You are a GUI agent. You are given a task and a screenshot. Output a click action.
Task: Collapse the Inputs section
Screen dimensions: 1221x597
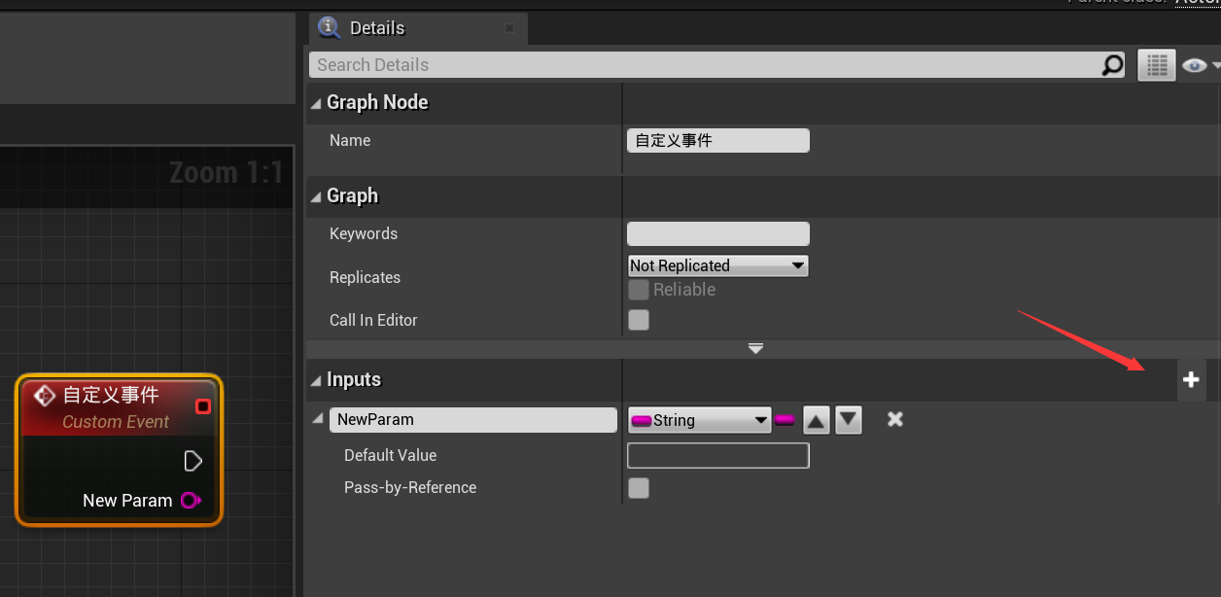pyautogui.click(x=316, y=380)
